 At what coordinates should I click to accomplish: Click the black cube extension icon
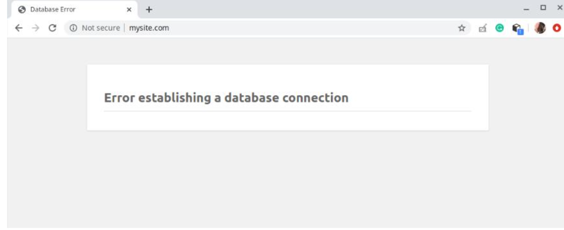[x=517, y=28]
